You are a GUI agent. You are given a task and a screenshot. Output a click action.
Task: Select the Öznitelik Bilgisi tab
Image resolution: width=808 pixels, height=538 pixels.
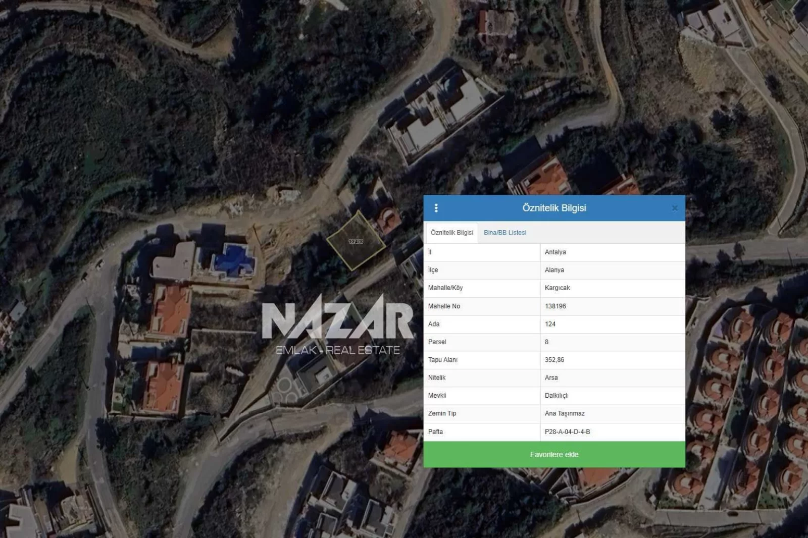(452, 233)
